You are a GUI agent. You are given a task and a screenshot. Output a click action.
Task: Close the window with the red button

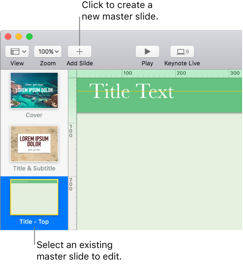pos(8,36)
